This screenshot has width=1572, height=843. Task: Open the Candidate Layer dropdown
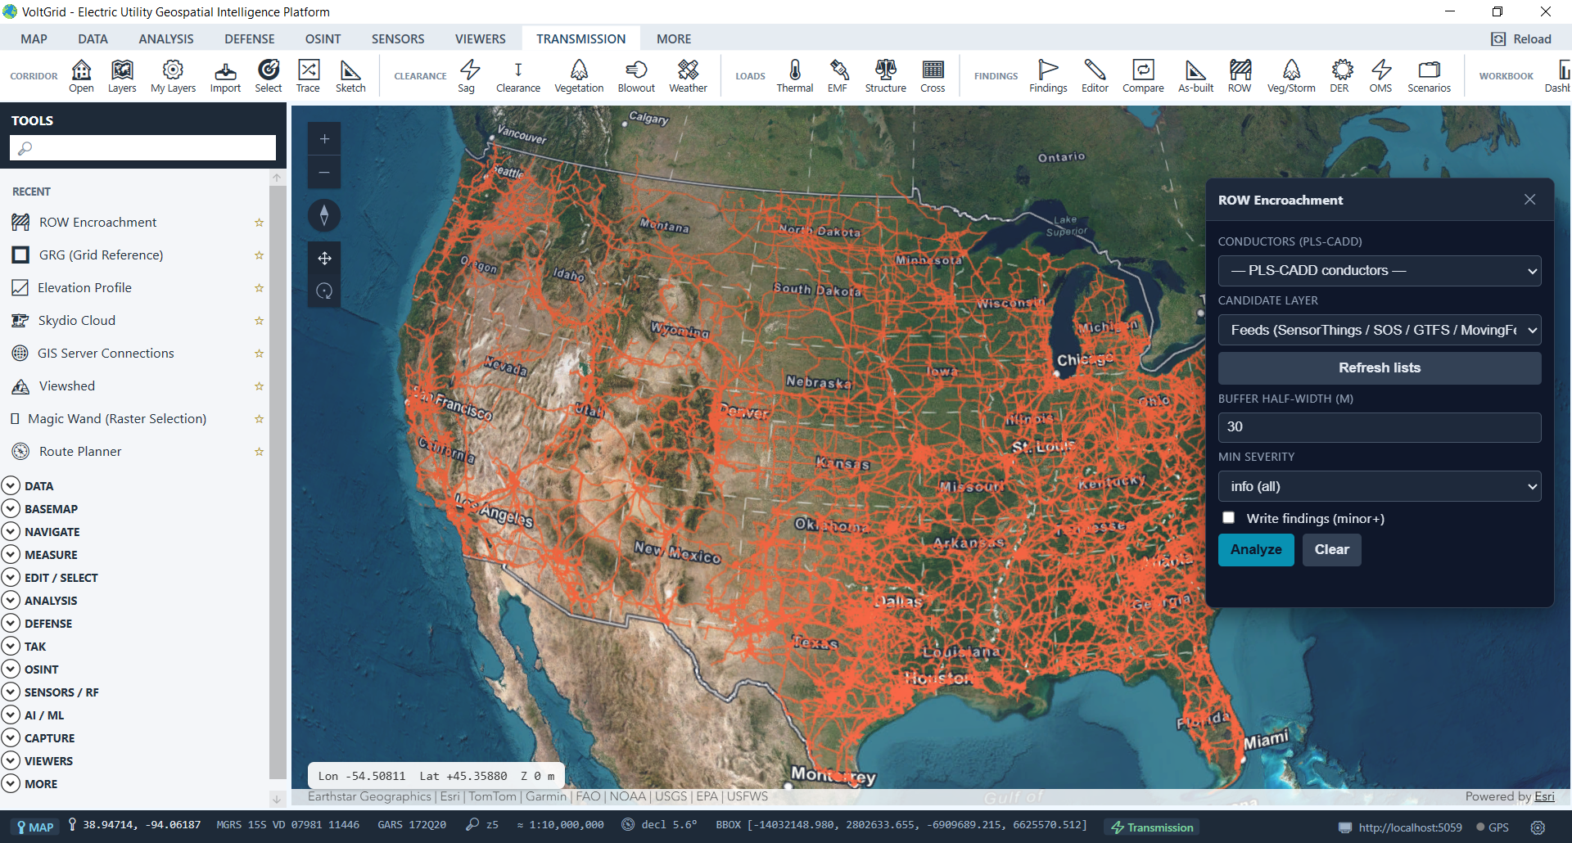point(1380,331)
